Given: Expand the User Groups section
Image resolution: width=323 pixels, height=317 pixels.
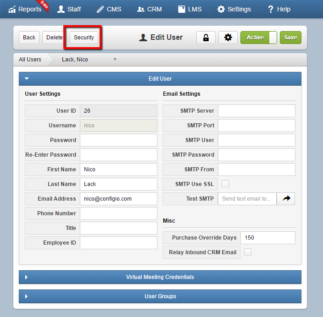Looking at the screenshot, I should click(160, 296).
